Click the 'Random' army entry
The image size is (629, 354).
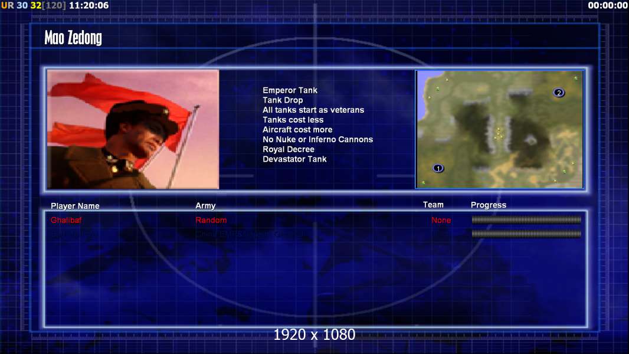(x=211, y=220)
